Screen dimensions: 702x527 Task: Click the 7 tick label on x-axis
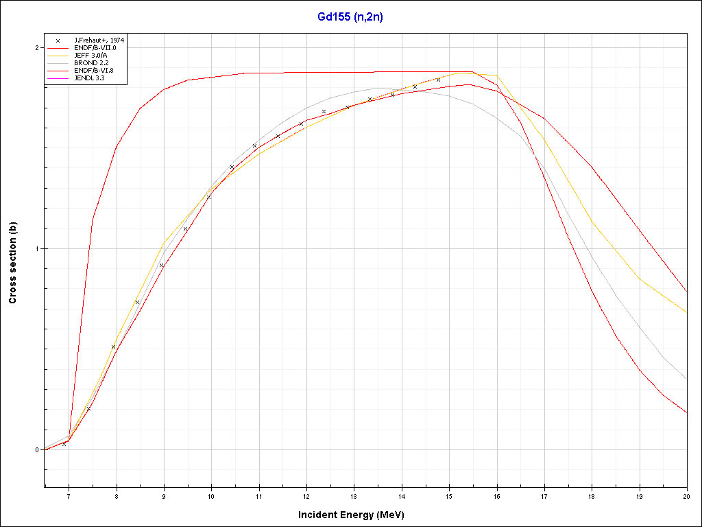[69, 496]
